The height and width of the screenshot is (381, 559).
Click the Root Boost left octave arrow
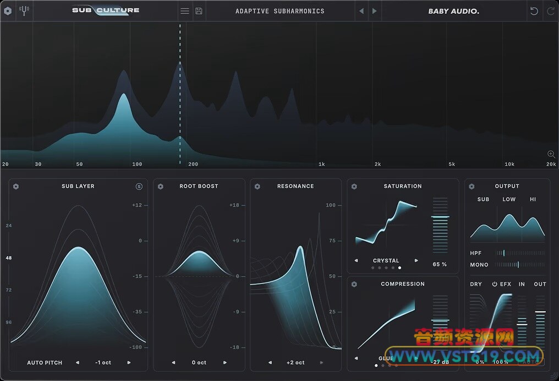pos(174,362)
